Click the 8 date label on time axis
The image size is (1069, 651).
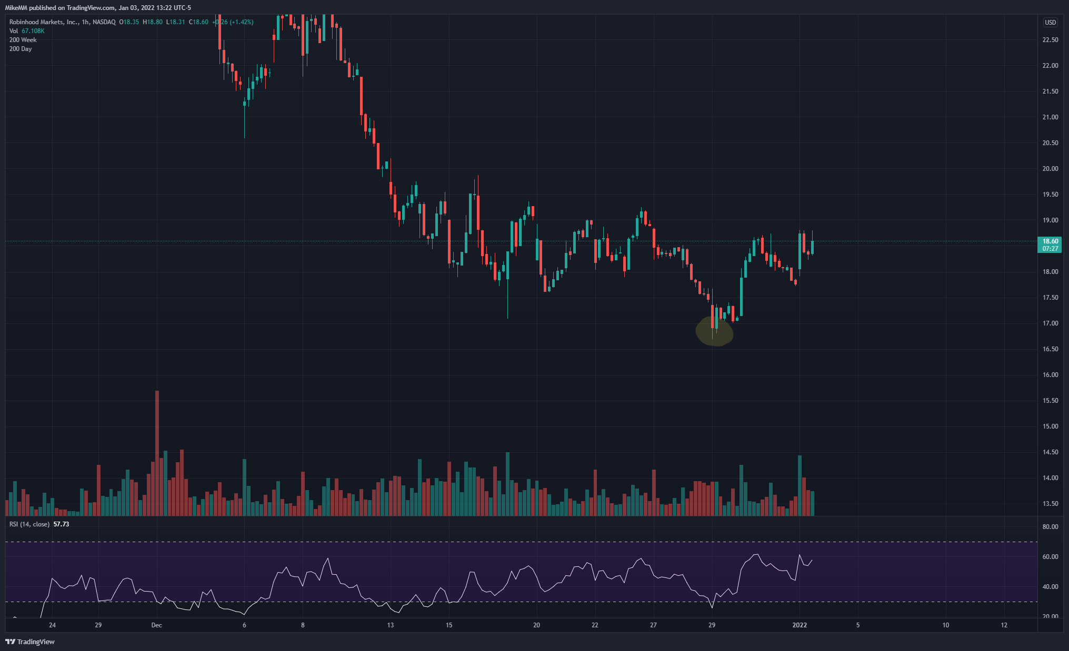pyautogui.click(x=303, y=625)
